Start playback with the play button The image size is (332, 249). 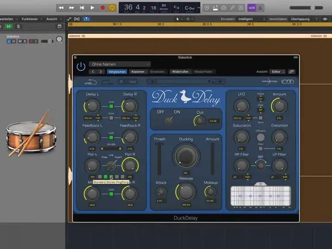[93, 8]
